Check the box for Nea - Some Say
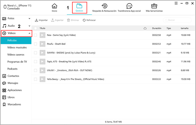The width and height of the screenshot is (196, 125). point(36,35)
